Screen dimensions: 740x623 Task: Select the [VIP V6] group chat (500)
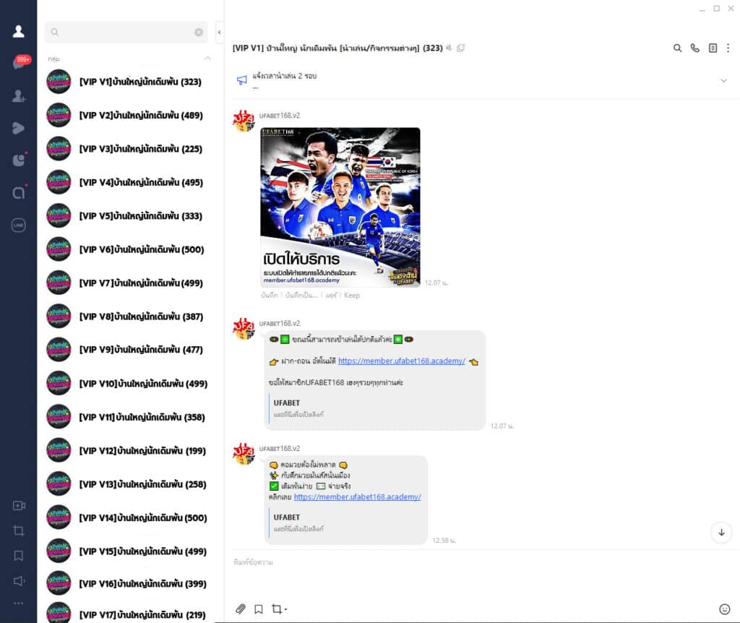click(x=129, y=249)
